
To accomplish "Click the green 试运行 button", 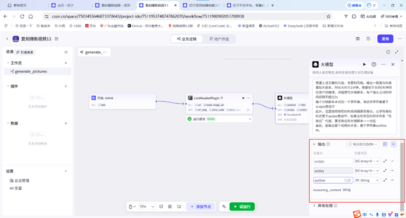I will point(242,207).
